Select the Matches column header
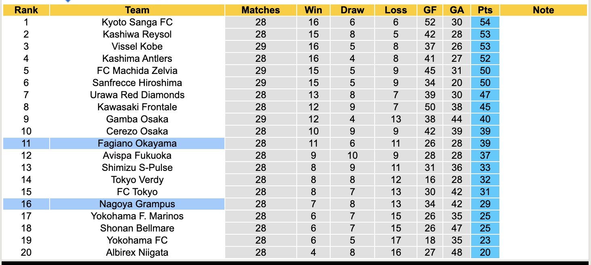This screenshot has height=265, width=591. point(260,10)
